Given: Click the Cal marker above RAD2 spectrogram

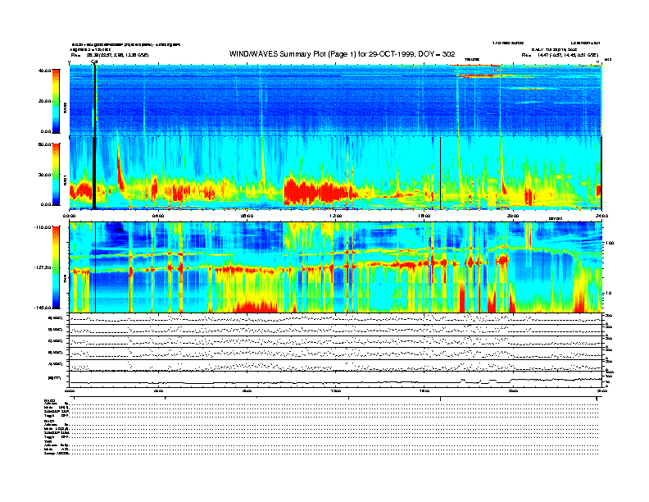Looking at the screenshot, I should [94, 62].
